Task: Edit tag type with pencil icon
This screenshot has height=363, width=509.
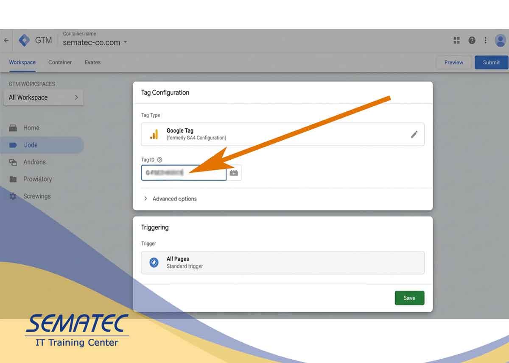Action: tap(414, 134)
